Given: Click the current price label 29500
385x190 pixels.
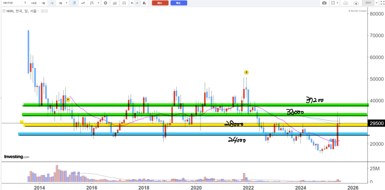Looking at the screenshot, I should [x=376, y=123].
